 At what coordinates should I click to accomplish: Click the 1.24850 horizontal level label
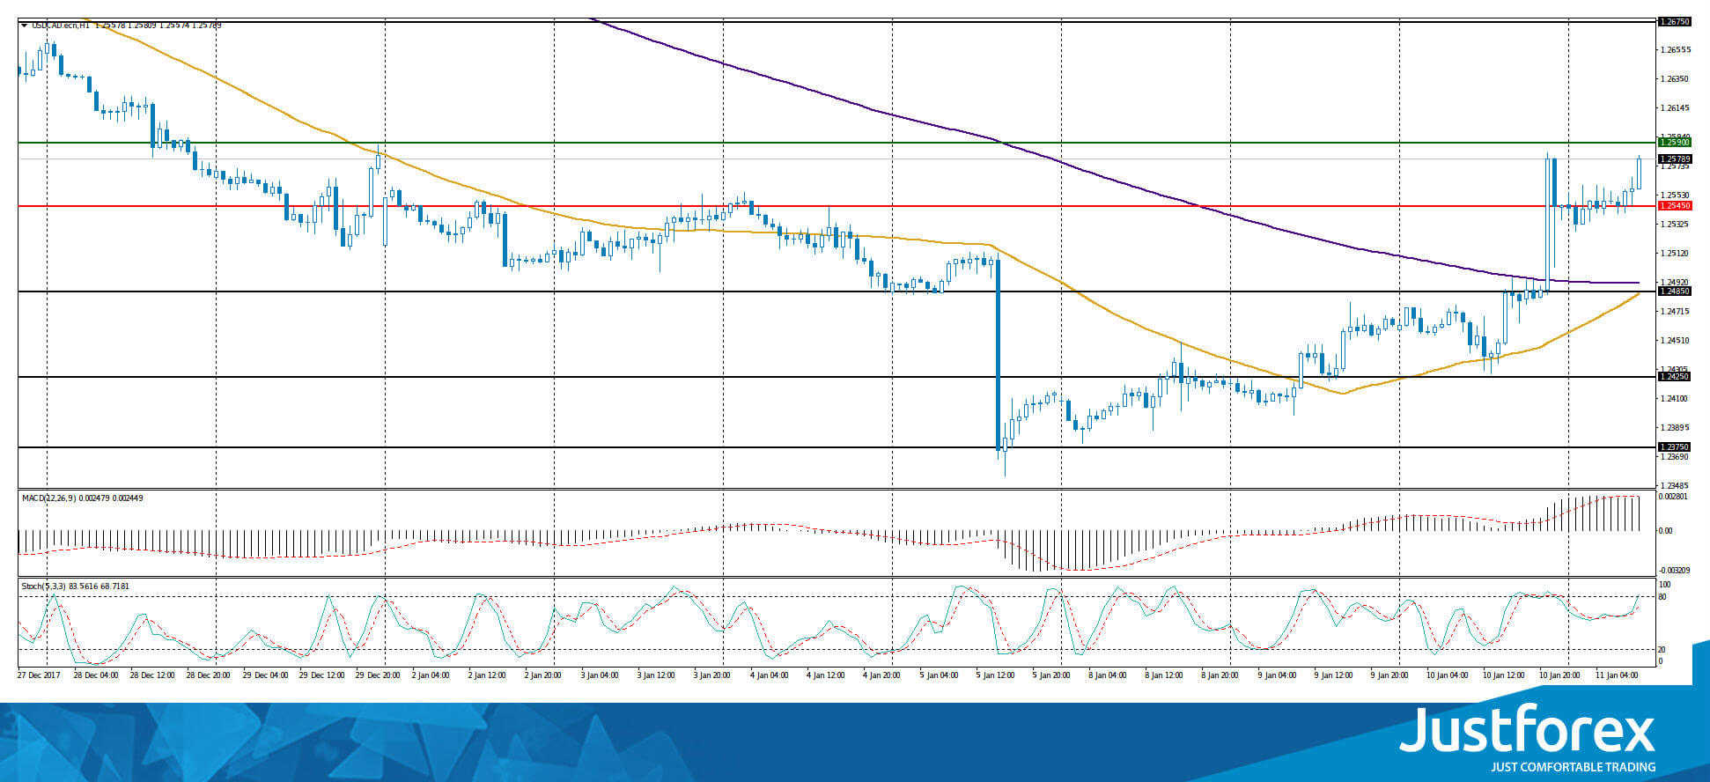(x=1674, y=291)
